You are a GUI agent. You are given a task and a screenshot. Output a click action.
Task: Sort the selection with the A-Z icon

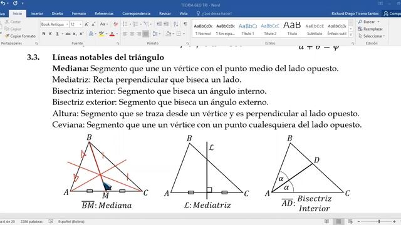pyautogui.click(x=175, y=24)
